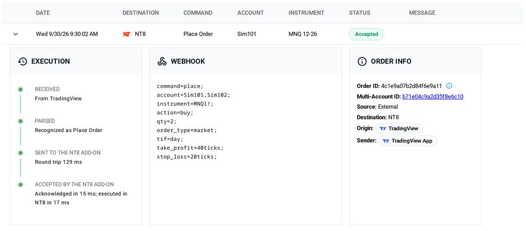Click the info icon beside Order ID

[x=449, y=86]
